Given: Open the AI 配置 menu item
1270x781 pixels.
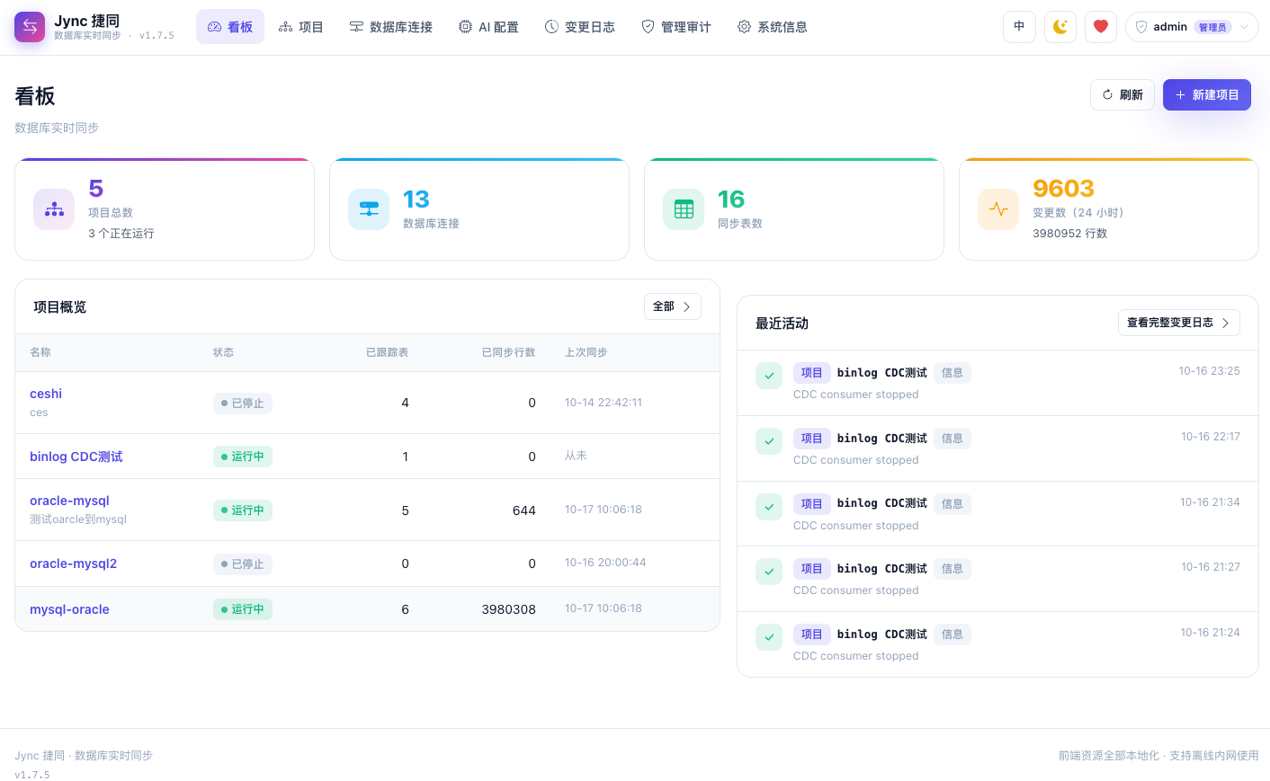Looking at the screenshot, I should tap(488, 27).
